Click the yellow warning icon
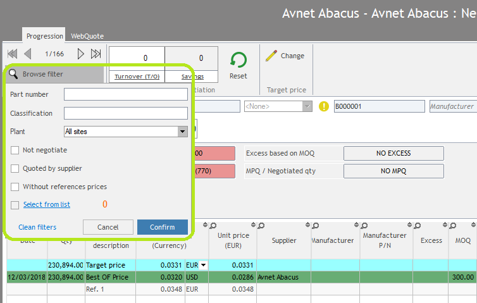The image size is (477, 303). pyautogui.click(x=324, y=107)
